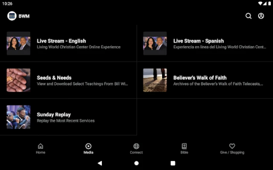The height and width of the screenshot is (170, 273).
Task: Tap the Connect globe icon
Action: (x=136, y=146)
